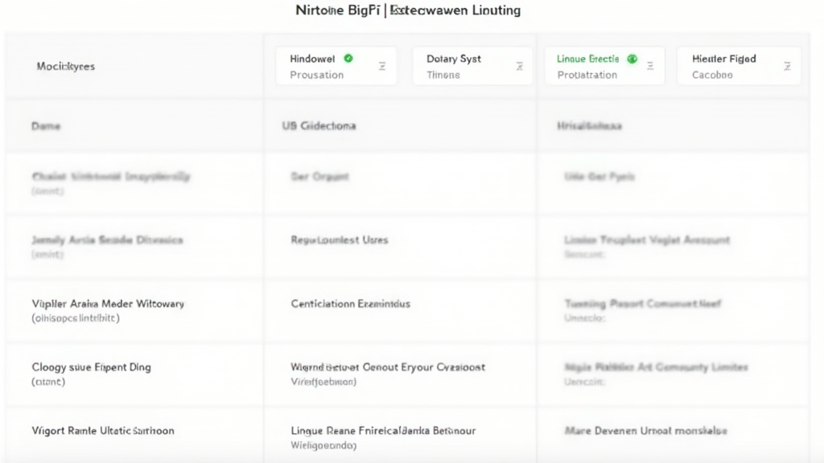Open the Hindowel Prousation card dropdown arrow
The image size is (824, 463).
[x=382, y=66]
